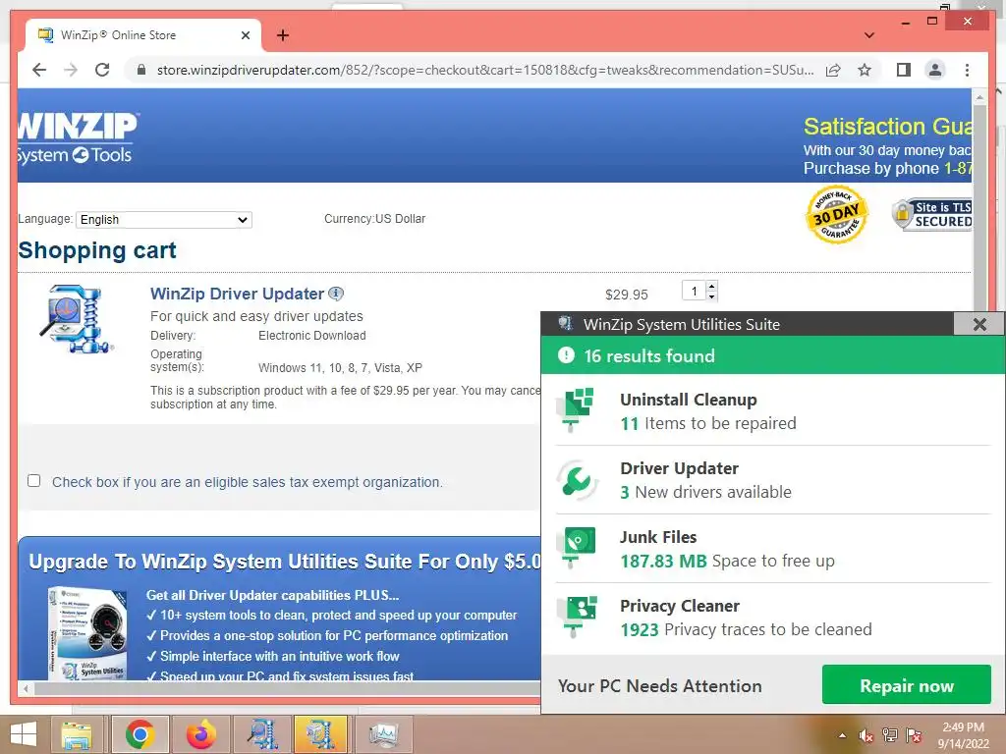Show hidden system tray icons
Image resolution: width=1006 pixels, height=754 pixels.
842,735
